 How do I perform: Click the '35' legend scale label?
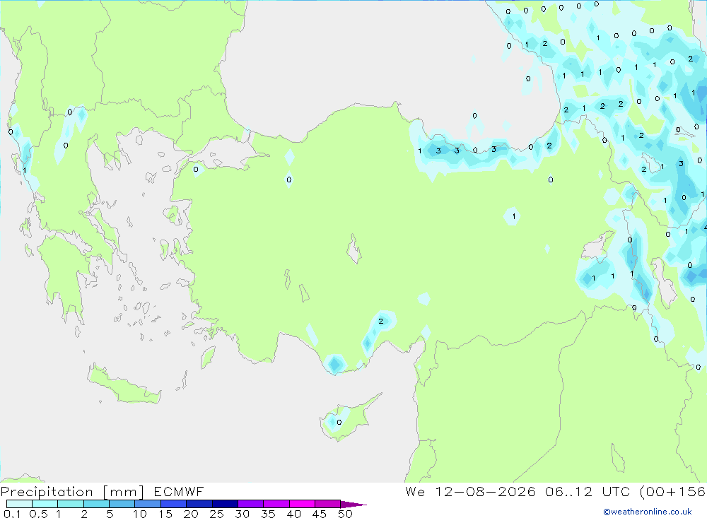(268, 514)
